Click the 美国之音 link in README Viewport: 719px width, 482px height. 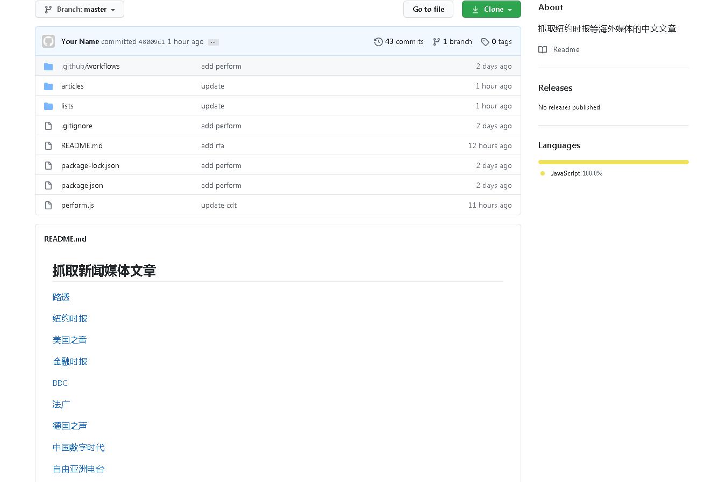click(70, 340)
